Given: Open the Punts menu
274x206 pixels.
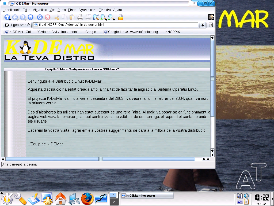Looking at the screenshot, I should [x=62, y=10].
